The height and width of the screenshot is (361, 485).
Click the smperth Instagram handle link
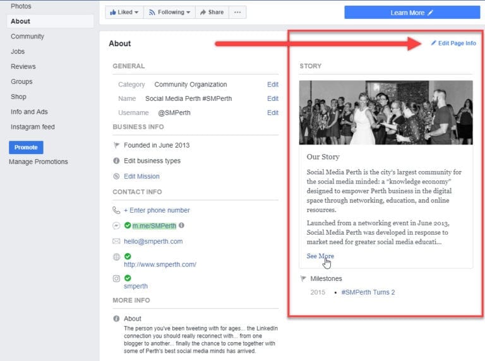pos(136,286)
